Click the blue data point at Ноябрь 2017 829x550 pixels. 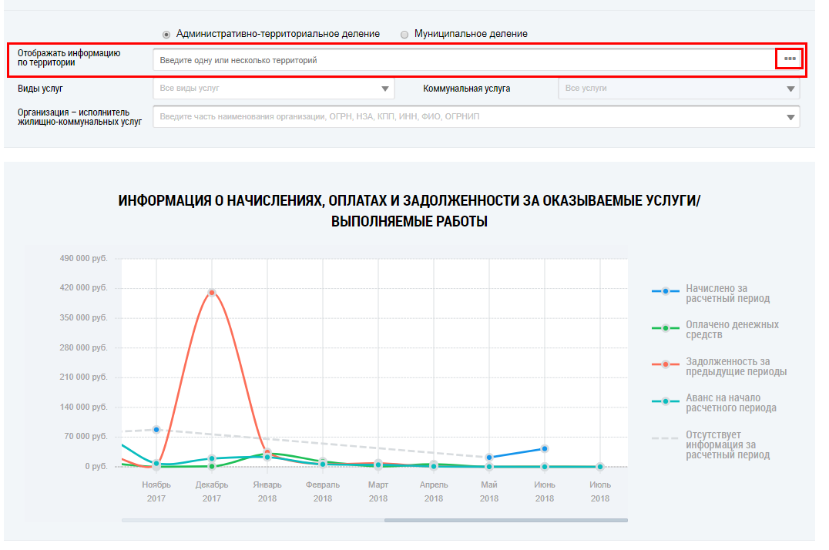pyautogui.click(x=156, y=429)
